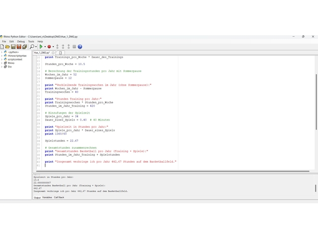Click line 'Sommerpause = 12'
The width and height of the screenshot is (318, 238).
coord(58,78)
